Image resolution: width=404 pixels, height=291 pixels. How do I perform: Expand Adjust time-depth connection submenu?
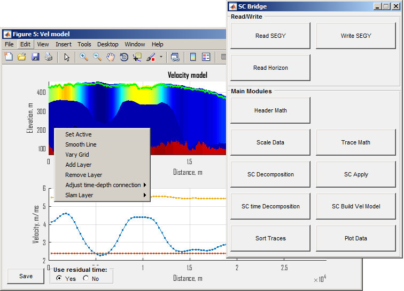(x=103, y=185)
